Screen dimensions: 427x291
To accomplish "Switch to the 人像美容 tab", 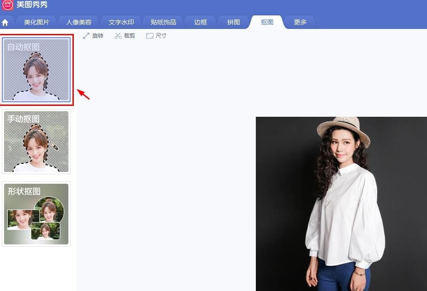I will (x=79, y=22).
